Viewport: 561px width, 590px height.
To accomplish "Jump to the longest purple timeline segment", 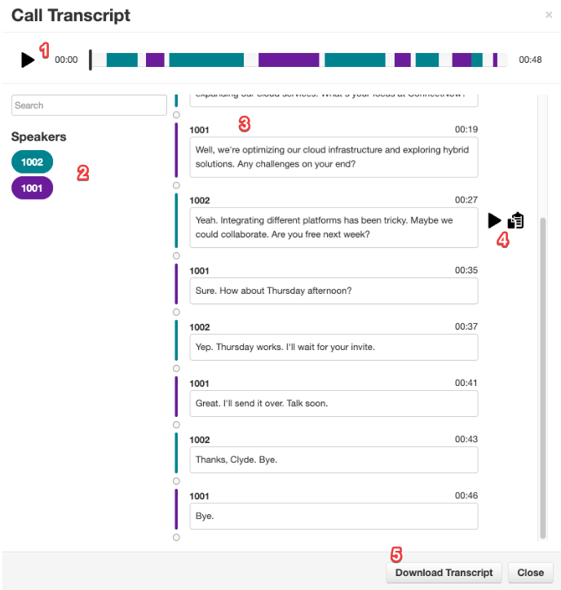I will [x=289, y=60].
